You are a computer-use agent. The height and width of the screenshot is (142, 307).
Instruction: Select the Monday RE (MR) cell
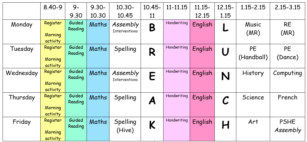[287, 32]
